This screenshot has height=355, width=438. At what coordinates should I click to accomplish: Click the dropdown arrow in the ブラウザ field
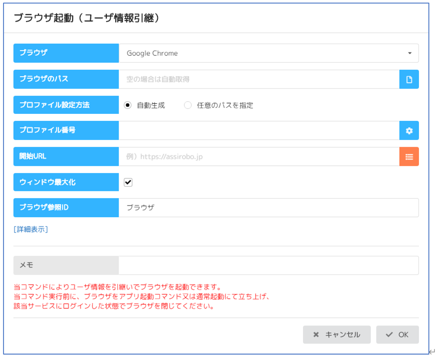click(x=409, y=53)
